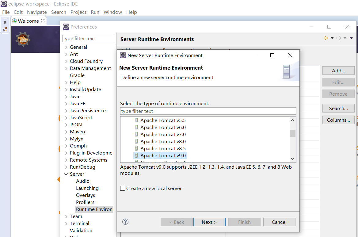Open the Window menu
Screen dimensions: 358x237
click(x=113, y=12)
